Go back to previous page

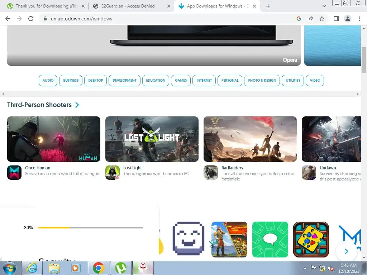pyautogui.click(x=8, y=19)
